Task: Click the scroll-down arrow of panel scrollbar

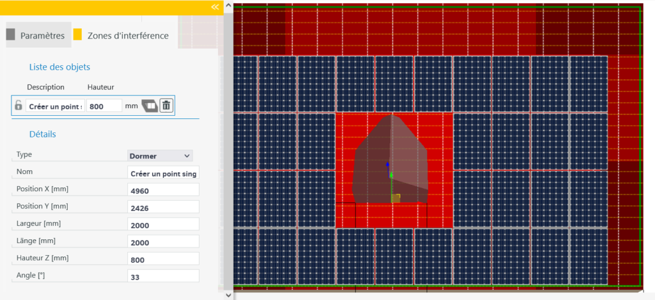Action: 228,295
